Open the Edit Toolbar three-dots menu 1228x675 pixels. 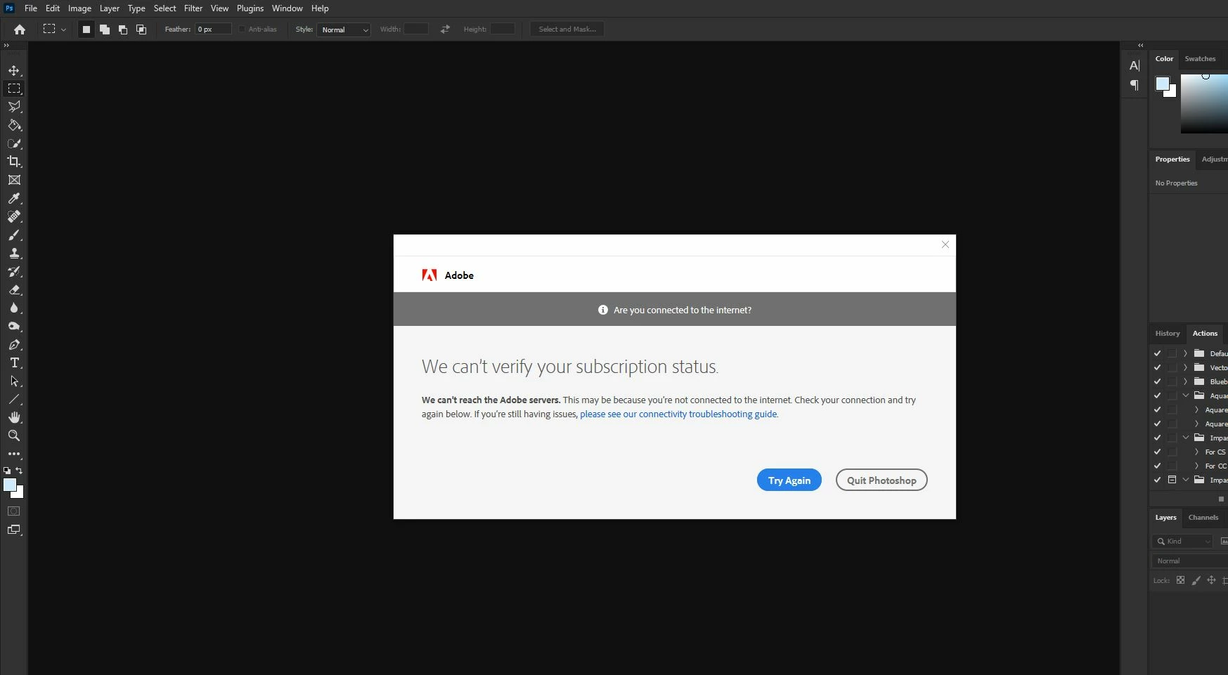[14, 454]
